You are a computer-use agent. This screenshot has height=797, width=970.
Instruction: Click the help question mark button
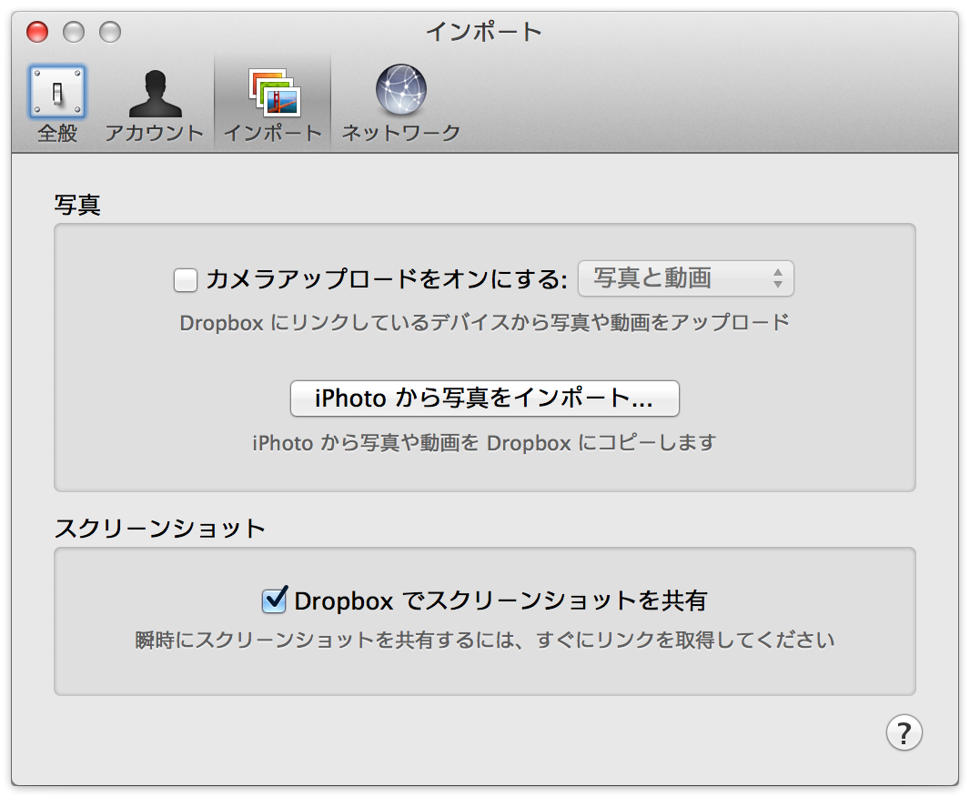pyautogui.click(x=904, y=732)
